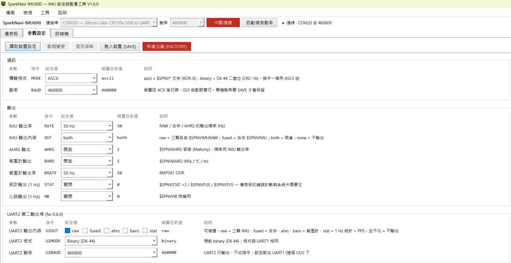Image resolution: width=511 pixels, height=263 pixels.
Task: Click the $SPNVBARO (hPa / °C / m) description
Action: (183, 161)
